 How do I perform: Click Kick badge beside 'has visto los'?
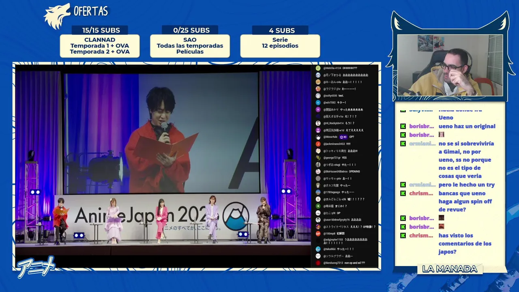coord(403,236)
